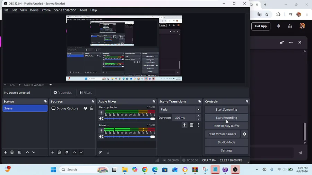Show hidden system tray icons chevron

(257, 170)
